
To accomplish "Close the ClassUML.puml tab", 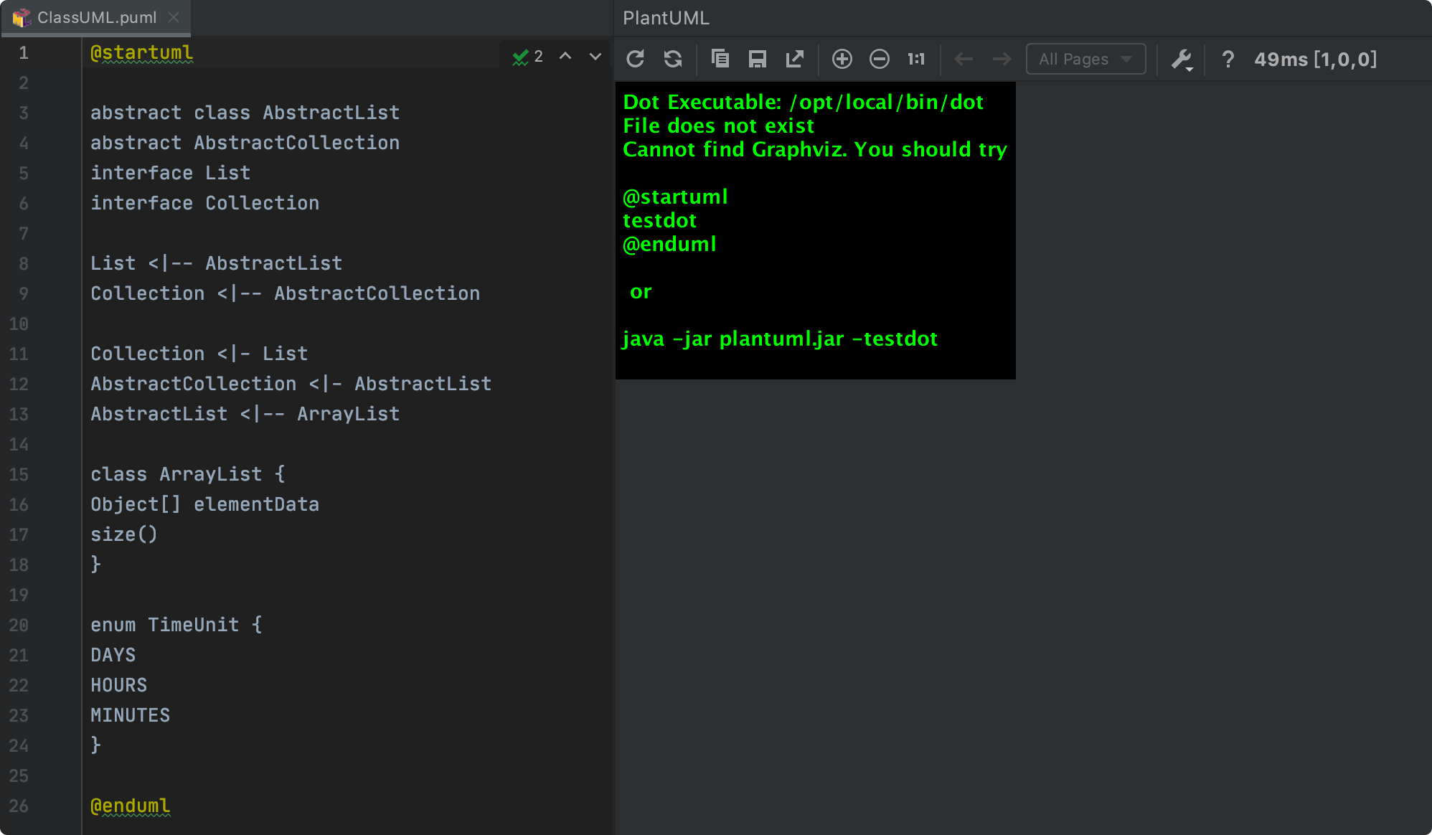I will tap(174, 17).
